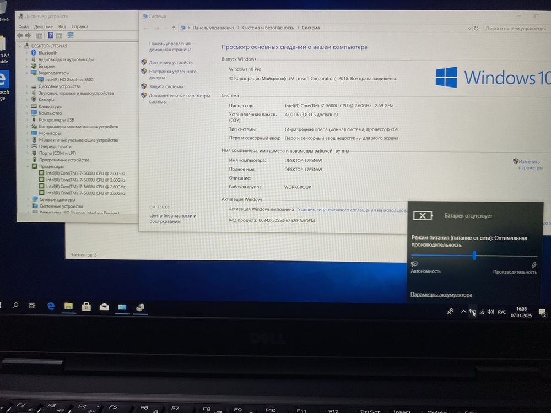Open notification center icon

click(x=543, y=313)
